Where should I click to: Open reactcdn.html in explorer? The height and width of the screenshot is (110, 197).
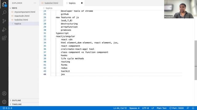22,16
